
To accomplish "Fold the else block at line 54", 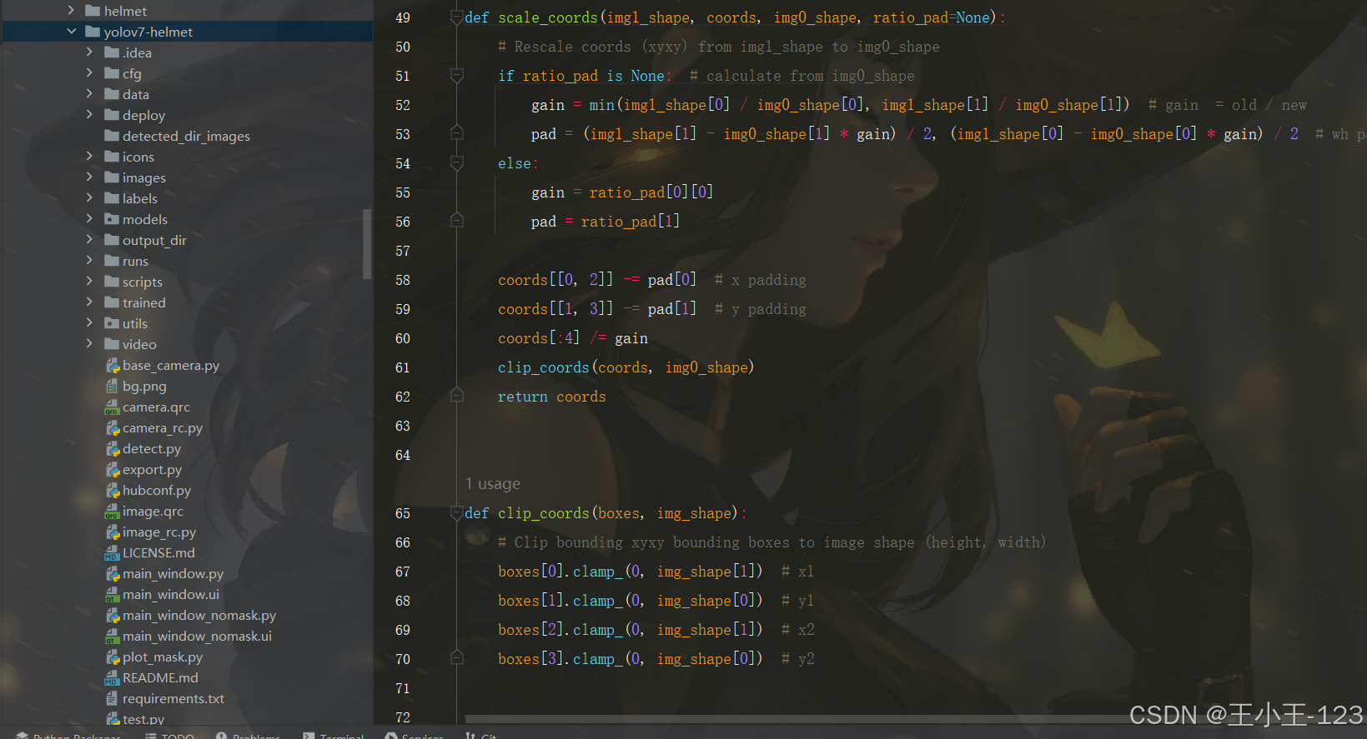I will point(456,163).
